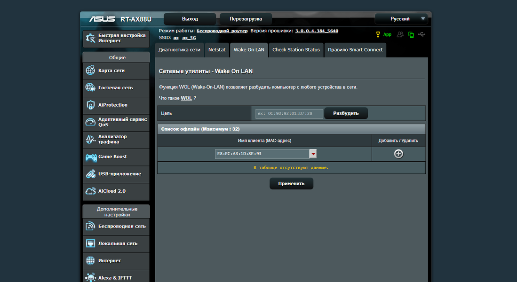517x282 pixels.
Task: Click the Имя клиента (MAC-адрес) column header
Action: (x=264, y=141)
